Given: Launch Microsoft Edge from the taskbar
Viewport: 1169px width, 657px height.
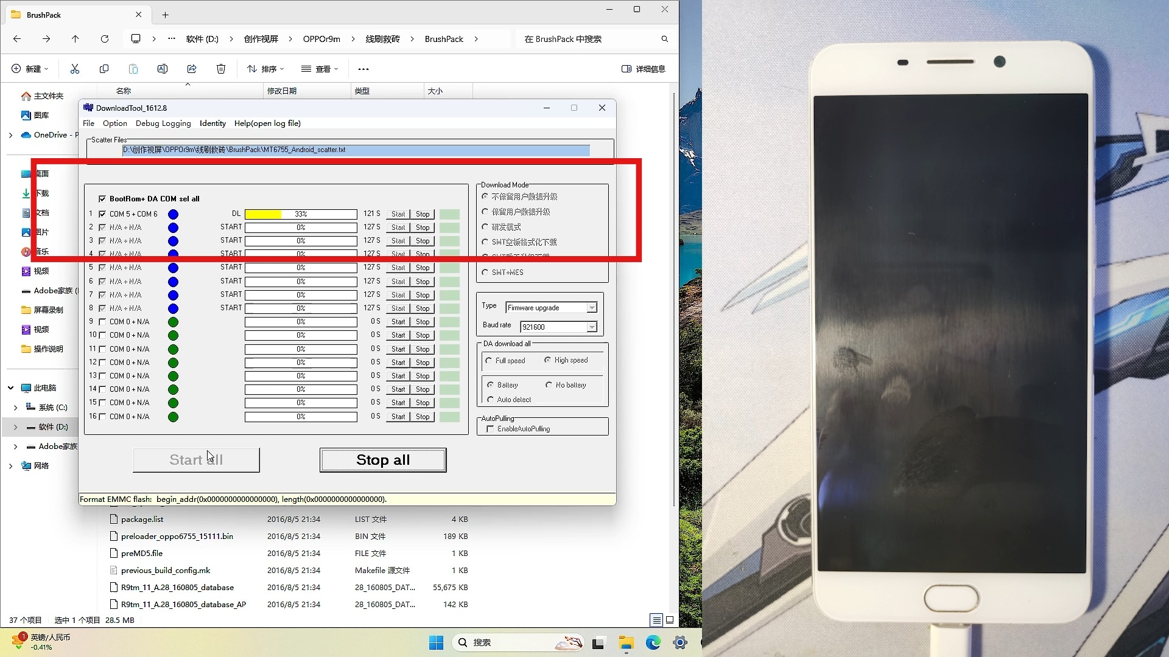Looking at the screenshot, I should (653, 642).
